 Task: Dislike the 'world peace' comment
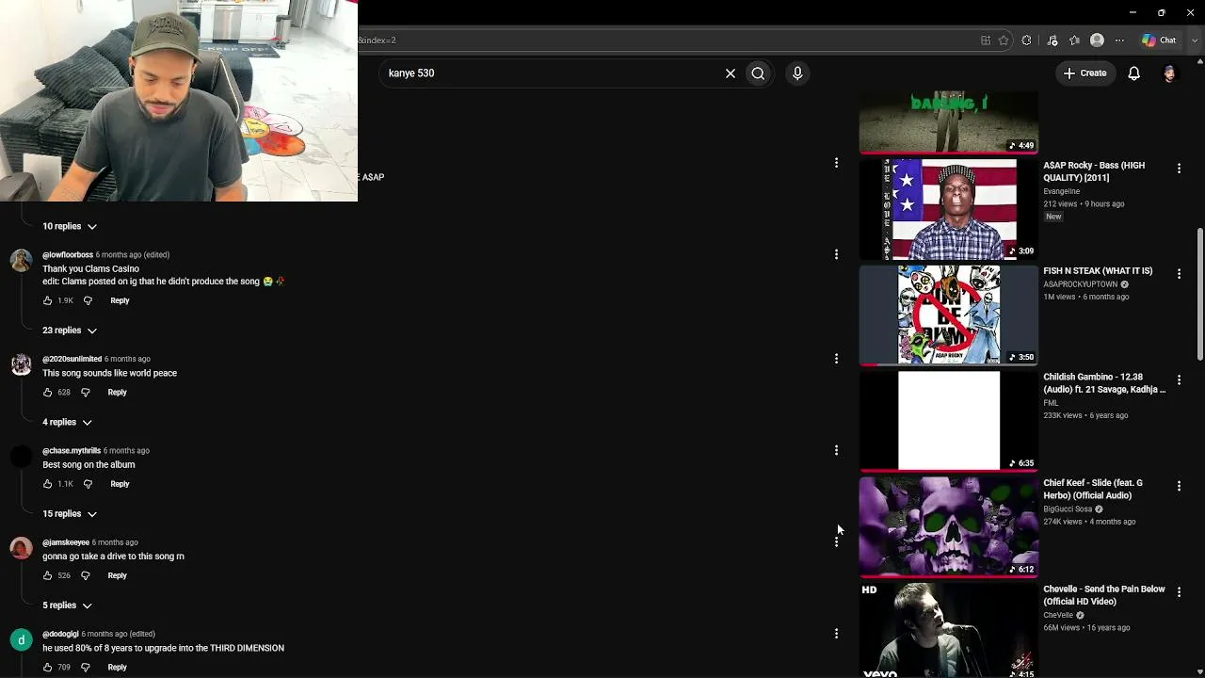pyautogui.click(x=85, y=392)
